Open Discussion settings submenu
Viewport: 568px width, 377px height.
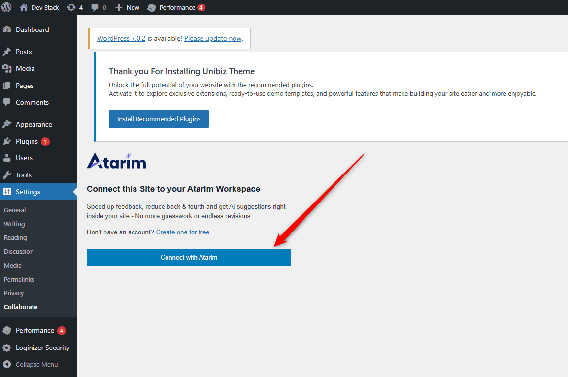point(19,251)
